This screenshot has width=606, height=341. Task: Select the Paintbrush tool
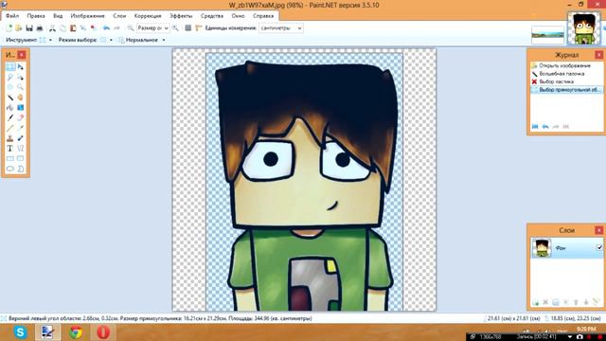click(10, 117)
